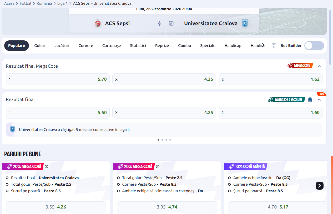The height and width of the screenshot is (214, 333).
Task: Select MegaCote odds 1.62 for outcome 2
Action: pos(270,79)
